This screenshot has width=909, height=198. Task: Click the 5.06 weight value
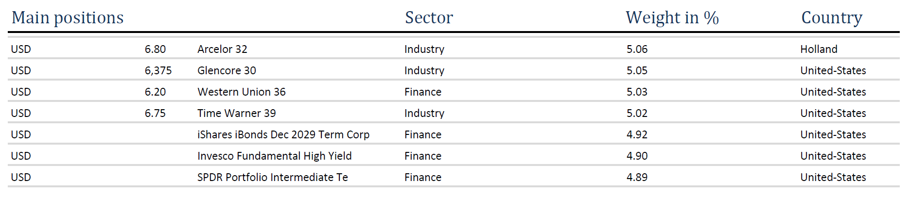(x=637, y=49)
